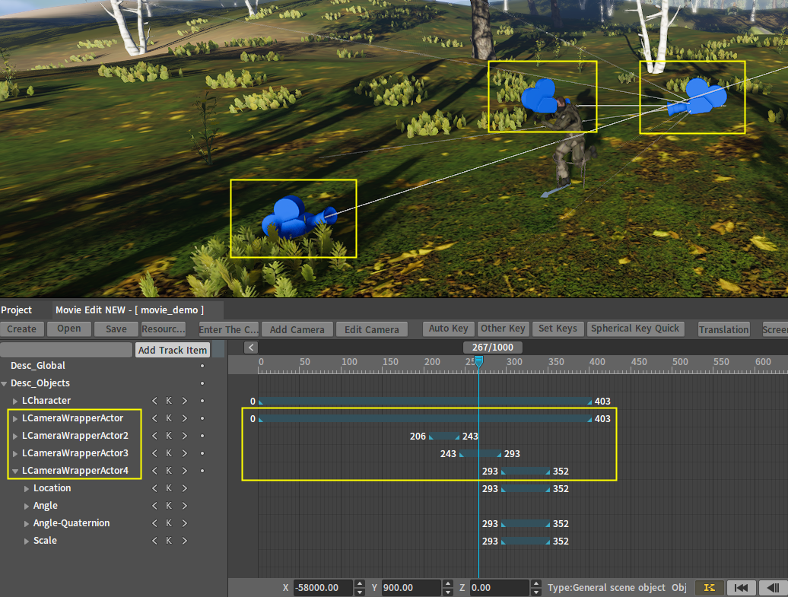Switch to the Project tab
Screen dimensions: 788x597
tap(17, 310)
